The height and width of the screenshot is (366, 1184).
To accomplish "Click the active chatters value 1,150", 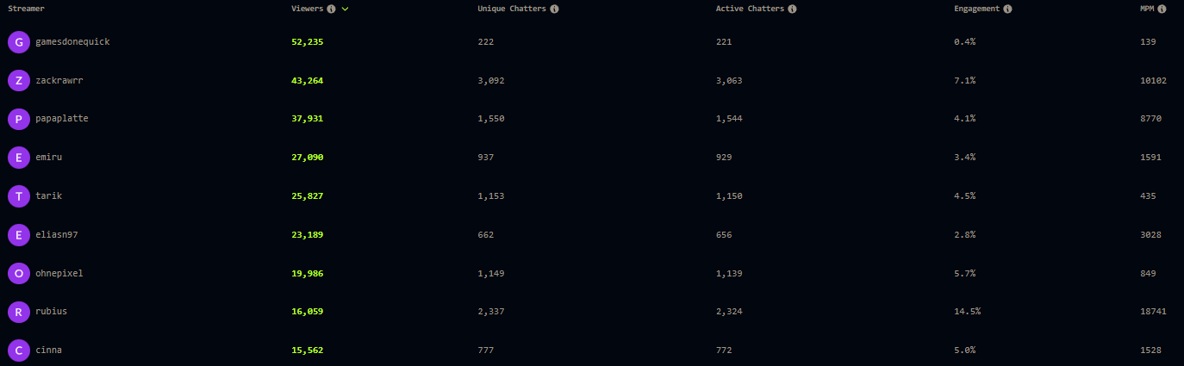I will pyautogui.click(x=729, y=196).
